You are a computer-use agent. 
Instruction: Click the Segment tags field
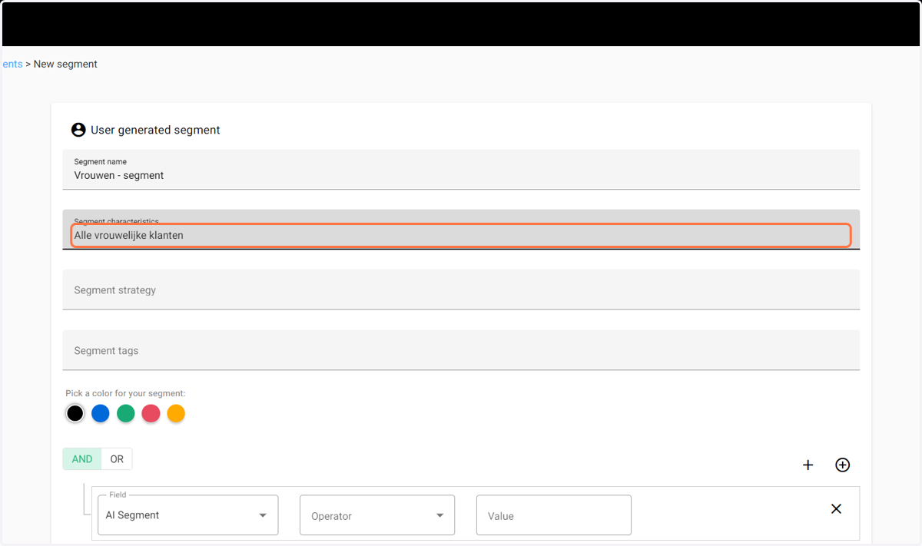[461, 350]
